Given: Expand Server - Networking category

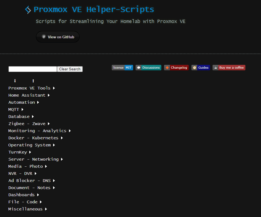Looking at the screenshot, I should 36,159.
